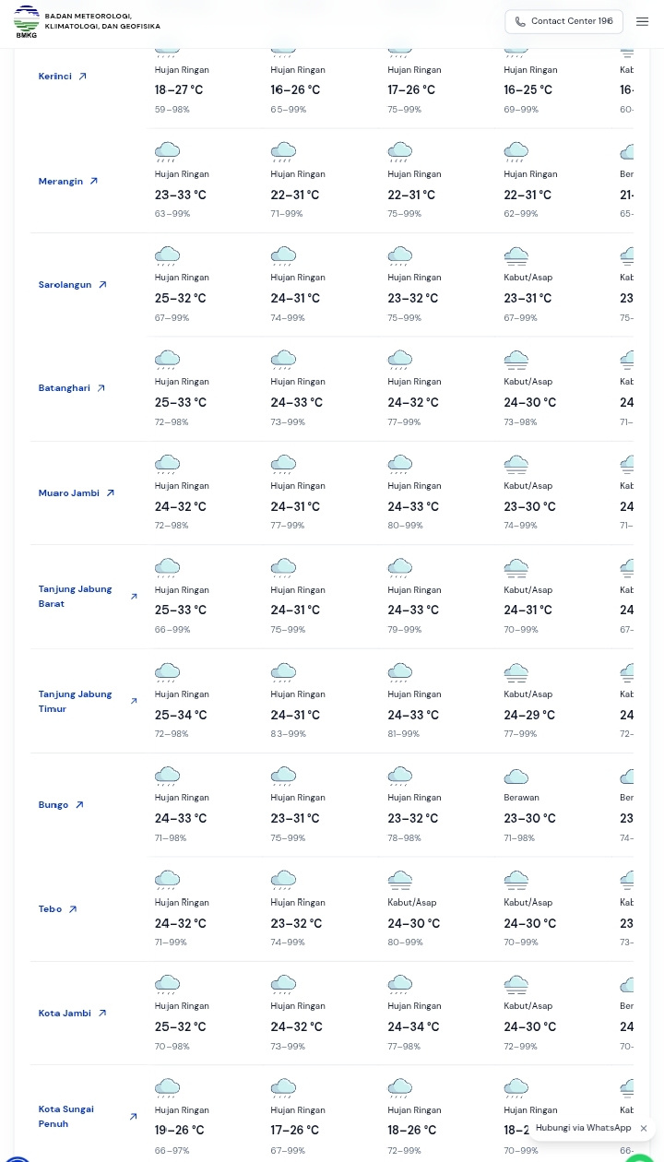Image resolution: width=664 pixels, height=1162 pixels.
Task: Close the Hubungi via WhatsApp popup
Action: 644,1128
